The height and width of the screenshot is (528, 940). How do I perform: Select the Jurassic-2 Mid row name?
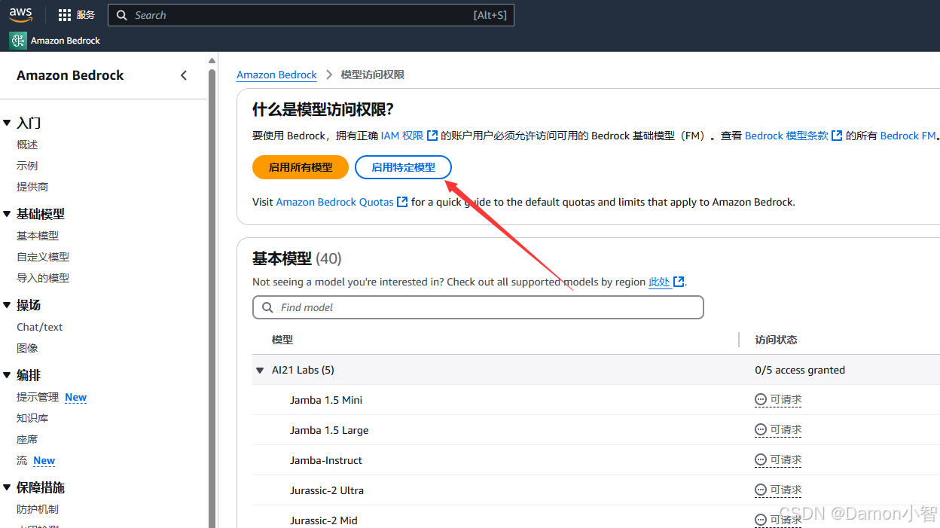324,520
